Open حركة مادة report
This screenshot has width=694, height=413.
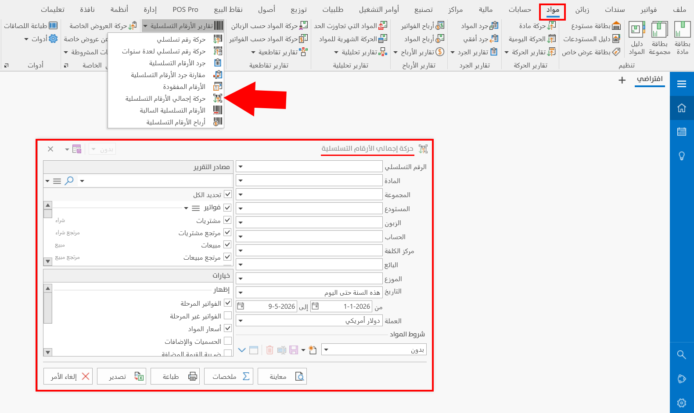[537, 26]
